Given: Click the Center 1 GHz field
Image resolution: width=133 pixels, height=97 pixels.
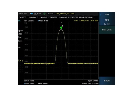Looking at the screenshot, I should pos(29,81).
